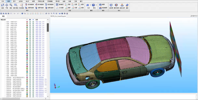Select the NEON_Car_Impacting.pse document tab
This screenshot has height=100, width=198.
(58, 16)
